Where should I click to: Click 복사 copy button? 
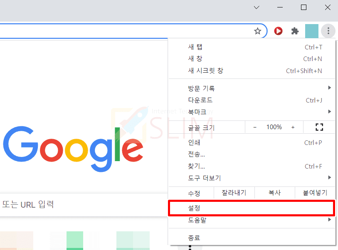[275, 193]
